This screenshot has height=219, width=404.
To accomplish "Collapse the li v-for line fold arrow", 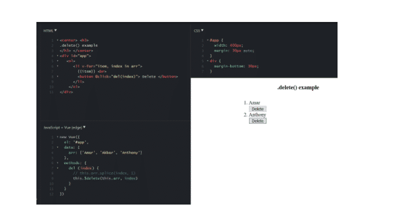I will (57, 66).
